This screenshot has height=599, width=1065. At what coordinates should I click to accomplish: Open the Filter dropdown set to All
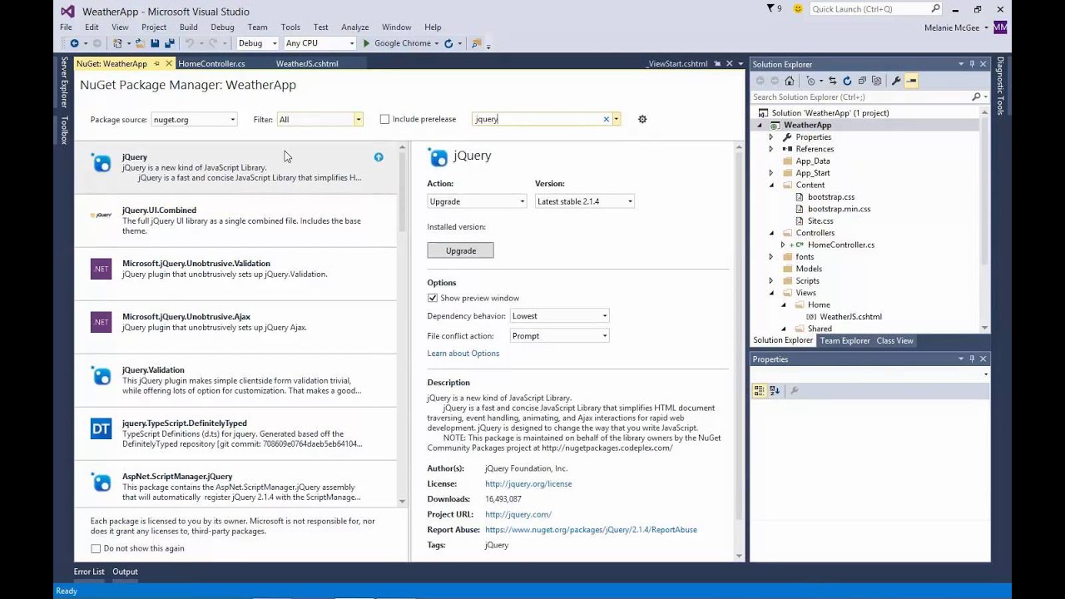pos(319,119)
